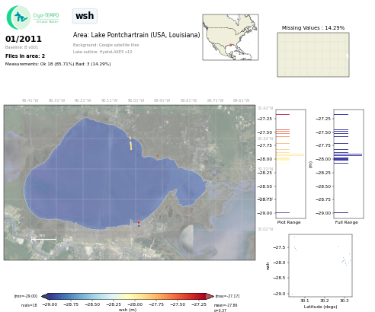Click the km scale bar on the map
Viewport: 375px width, 312px height.
pyautogui.click(x=43, y=239)
